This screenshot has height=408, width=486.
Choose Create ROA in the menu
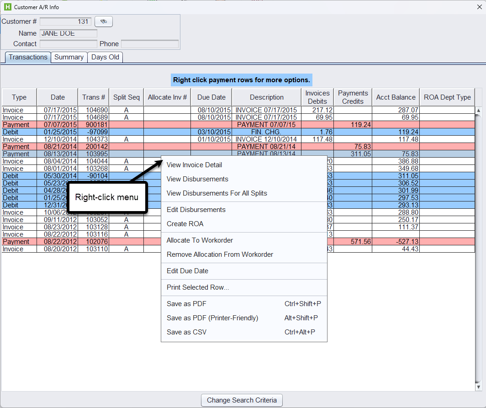[x=185, y=224]
